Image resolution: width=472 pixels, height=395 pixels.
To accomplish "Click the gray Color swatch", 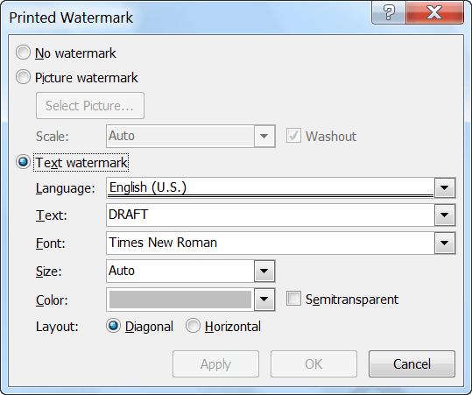I will pyautogui.click(x=180, y=300).
